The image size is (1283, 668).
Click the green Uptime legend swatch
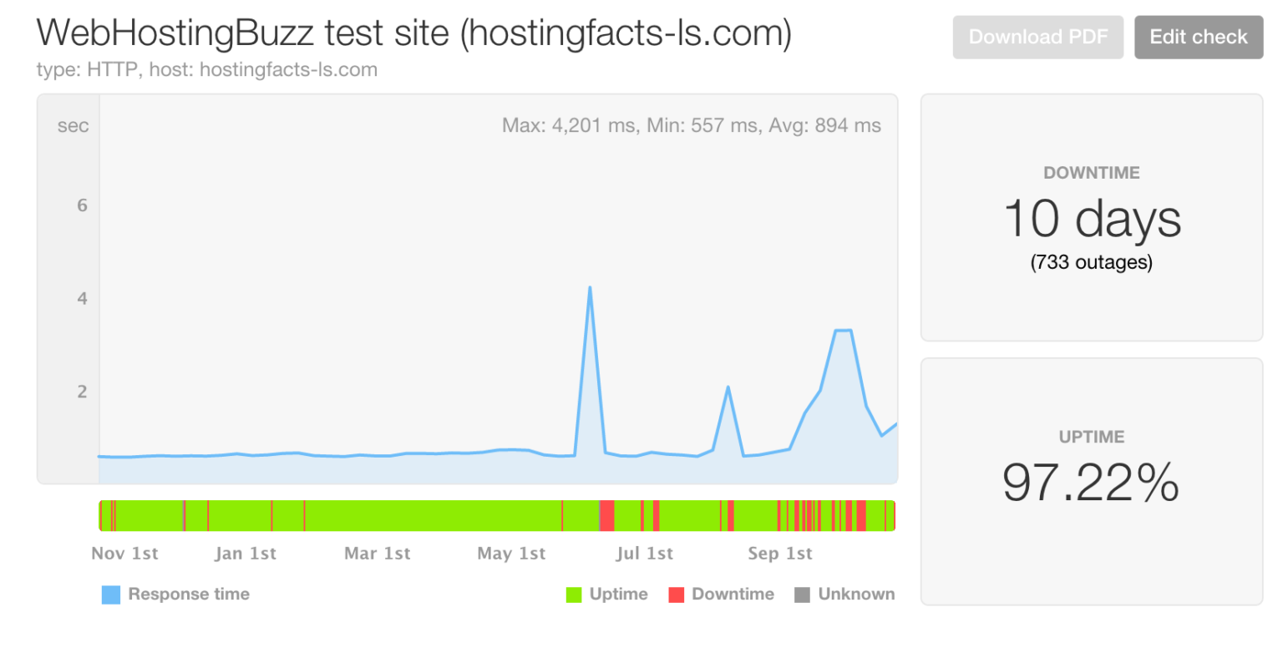click(574, 595)
